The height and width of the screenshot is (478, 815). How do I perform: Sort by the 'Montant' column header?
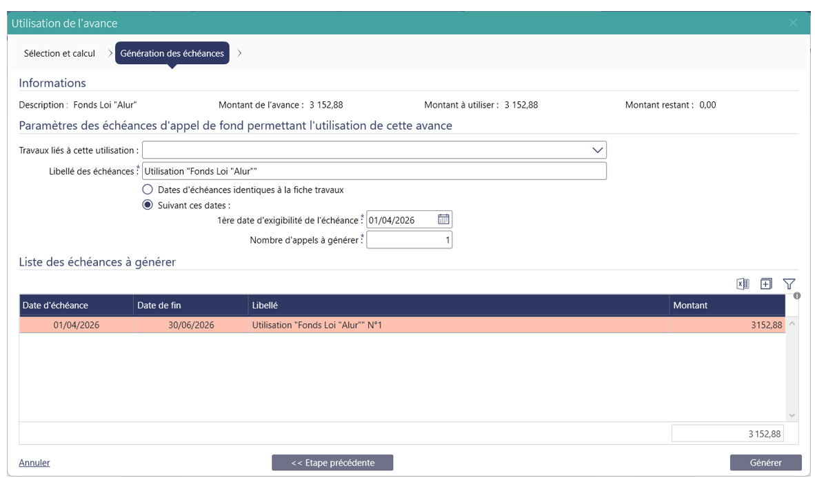pos(727,306)
